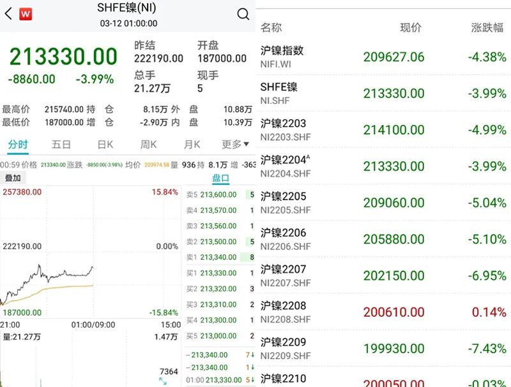Open SHFE镍 NI.SHF row
This screenshot has height=387, width=511.
tap(383, 93)
